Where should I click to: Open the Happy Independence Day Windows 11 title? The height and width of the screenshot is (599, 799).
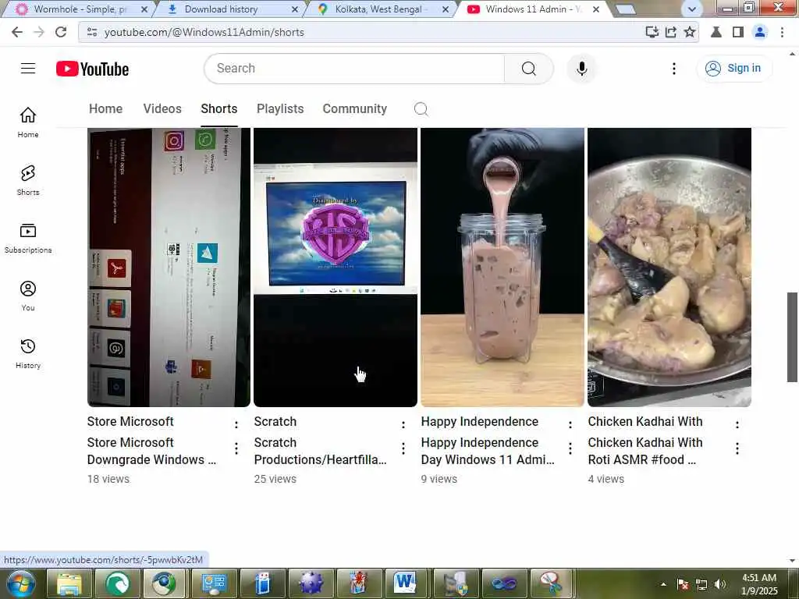tap(488, 451)
